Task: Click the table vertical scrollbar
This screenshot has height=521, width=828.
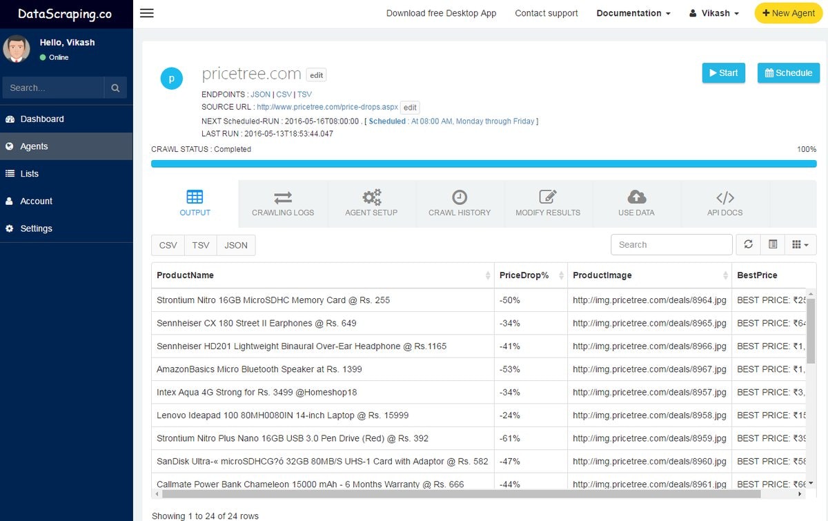Action: (811, 331)
